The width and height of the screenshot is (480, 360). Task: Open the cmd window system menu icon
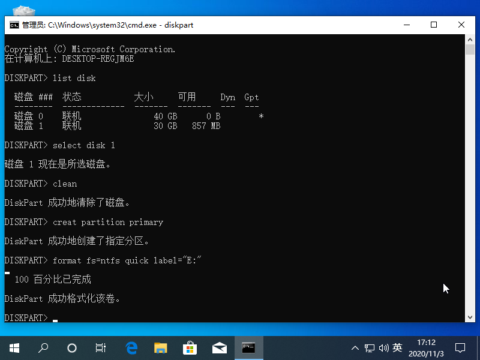pyautogui.click(x=13, y=25)
